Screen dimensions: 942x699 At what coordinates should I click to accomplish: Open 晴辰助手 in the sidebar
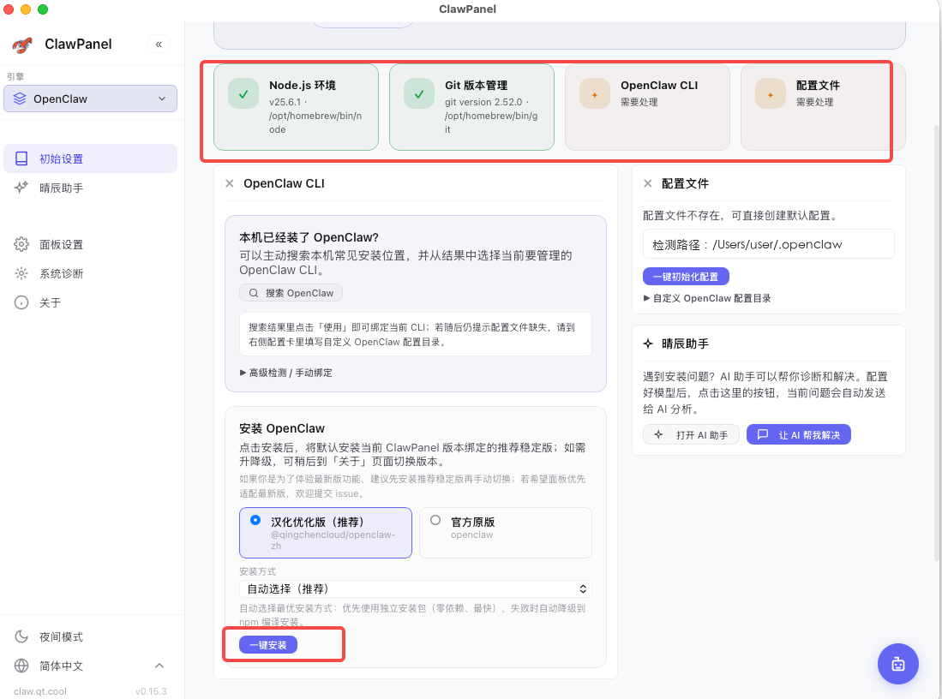(x=90, y=188)
